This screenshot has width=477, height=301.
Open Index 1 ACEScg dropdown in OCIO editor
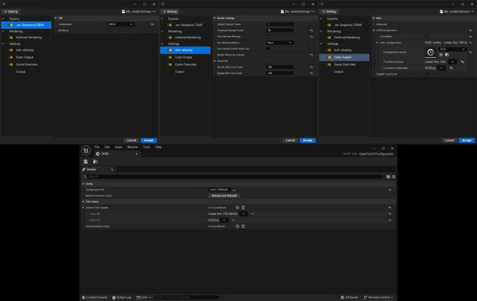point(224,221)
